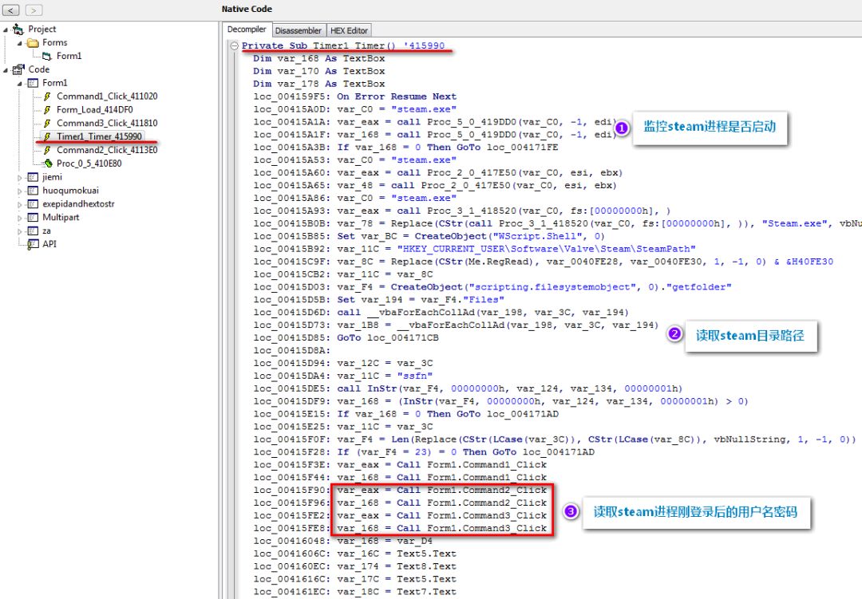Expand the huoqumokuai module node
Image resolution: width=862 pixels, height=599 pixels.
[x=20, y=191]
